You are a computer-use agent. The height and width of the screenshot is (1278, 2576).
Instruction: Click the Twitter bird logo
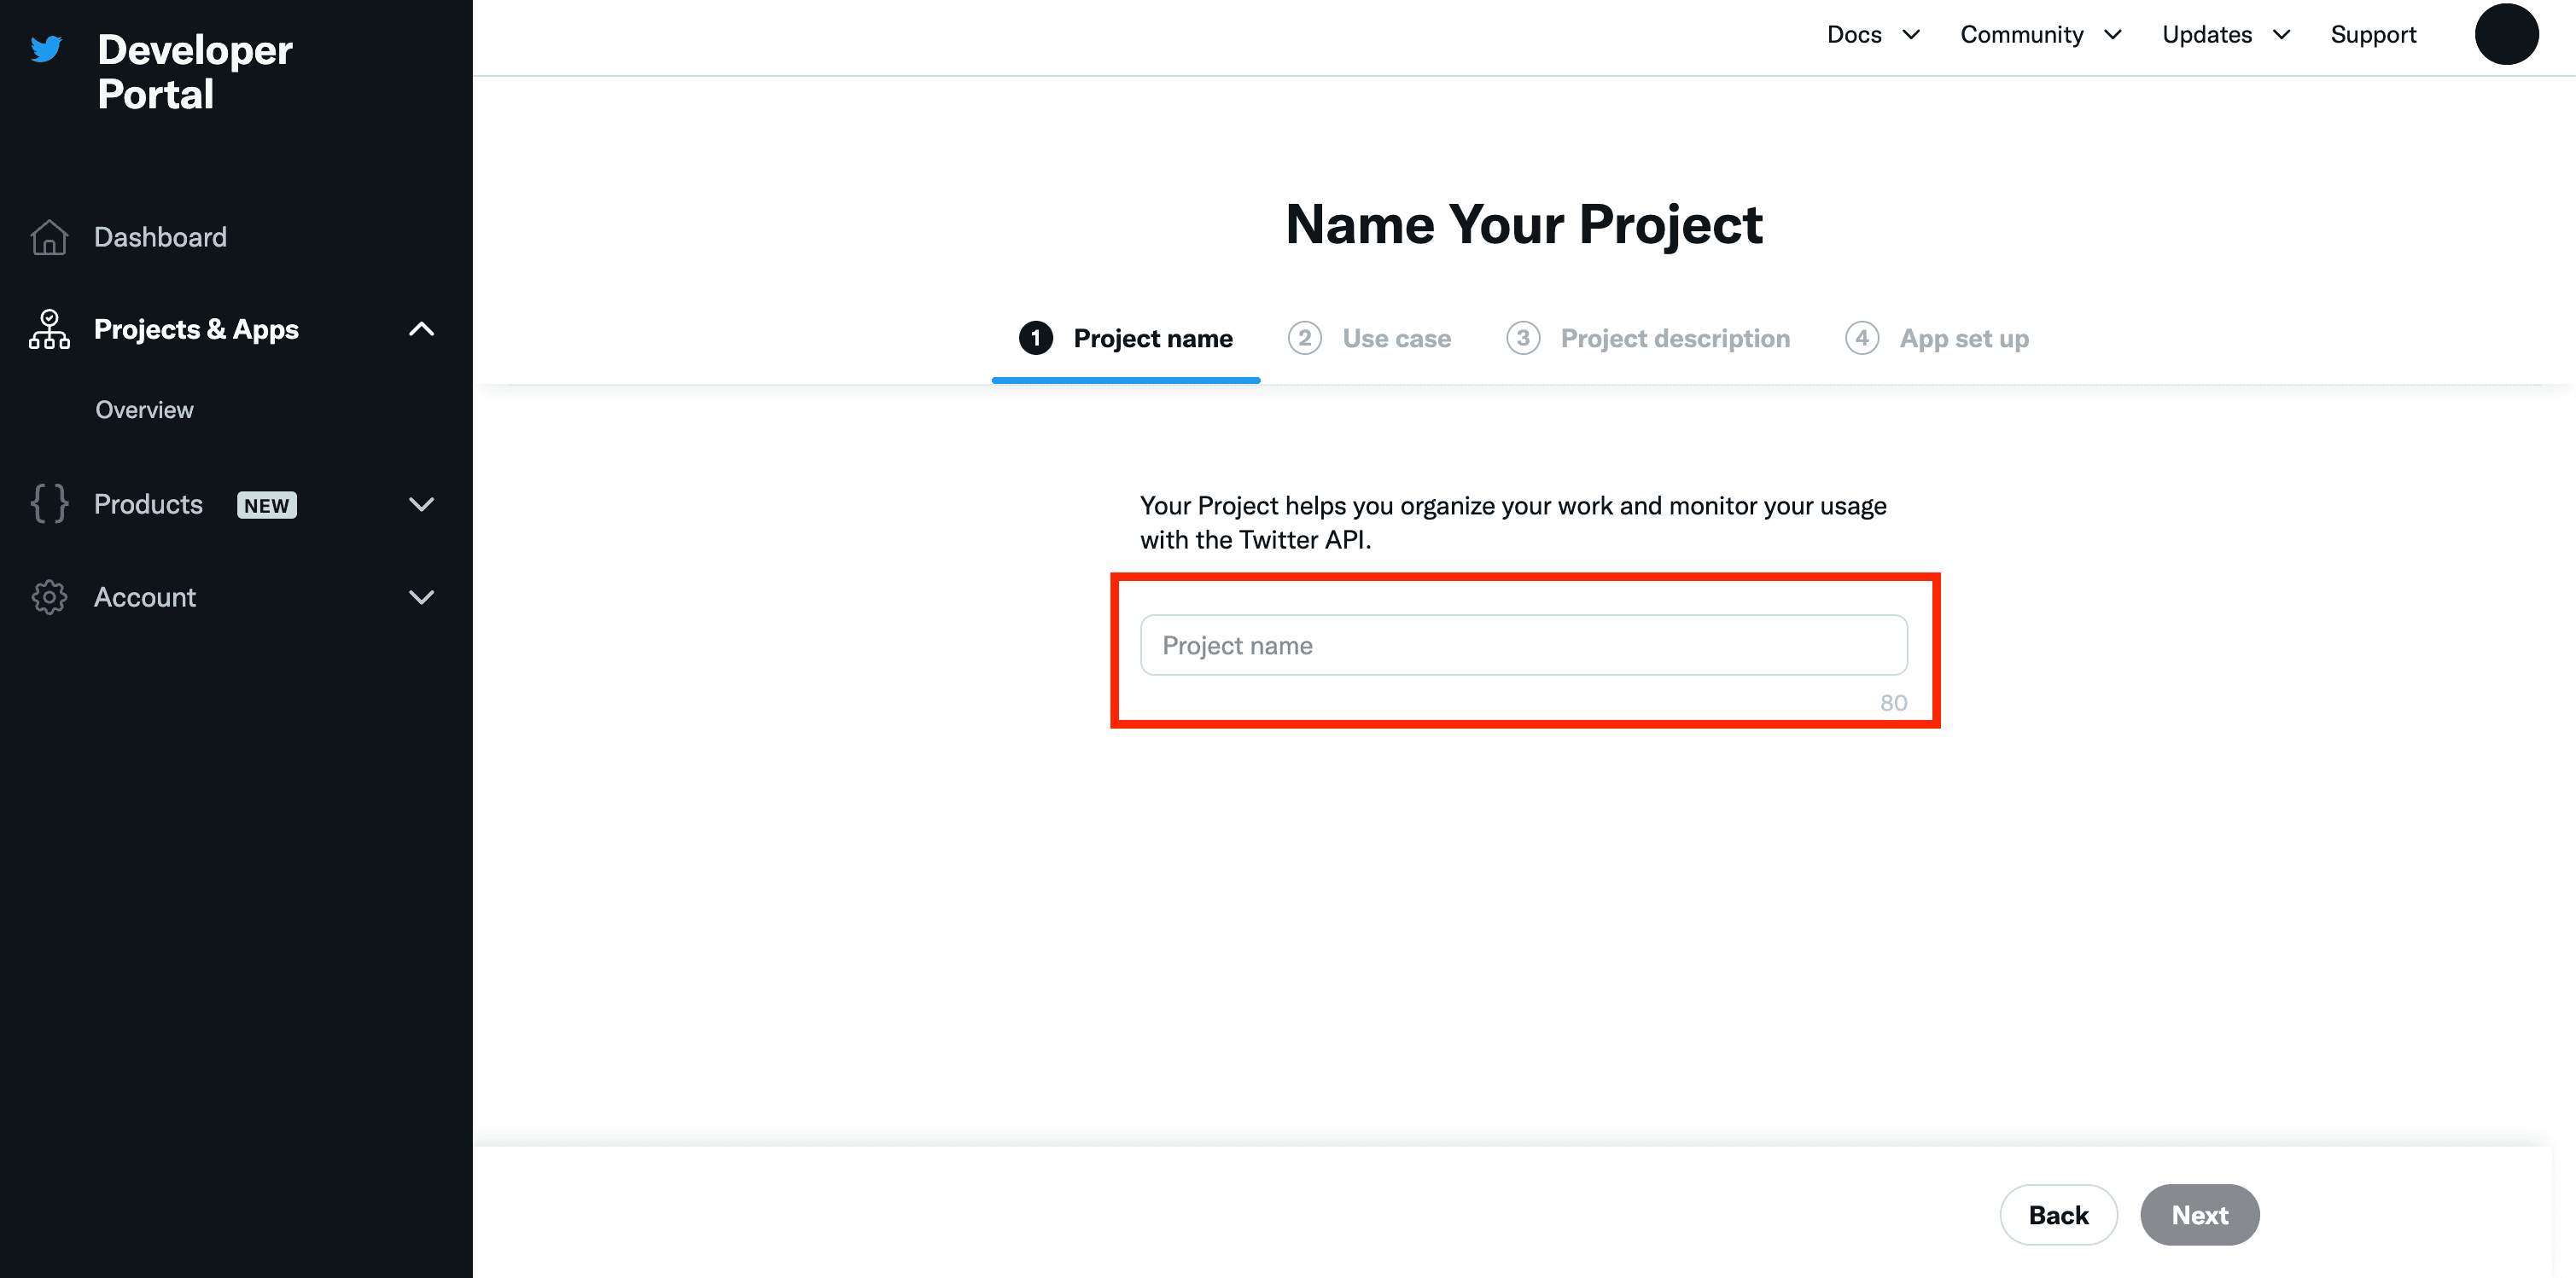point(46,49)
